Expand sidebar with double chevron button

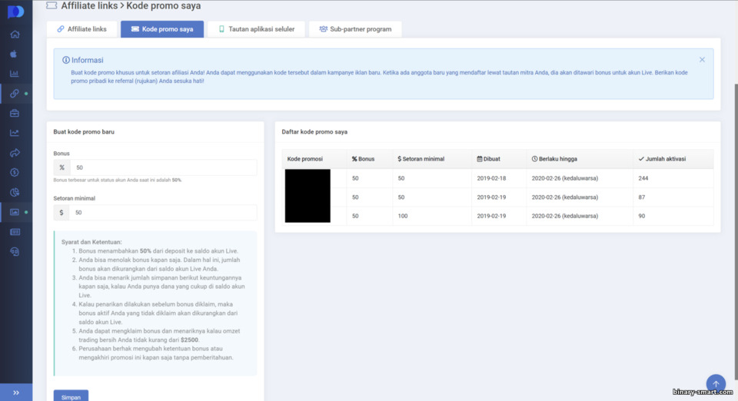click(16, 393)
